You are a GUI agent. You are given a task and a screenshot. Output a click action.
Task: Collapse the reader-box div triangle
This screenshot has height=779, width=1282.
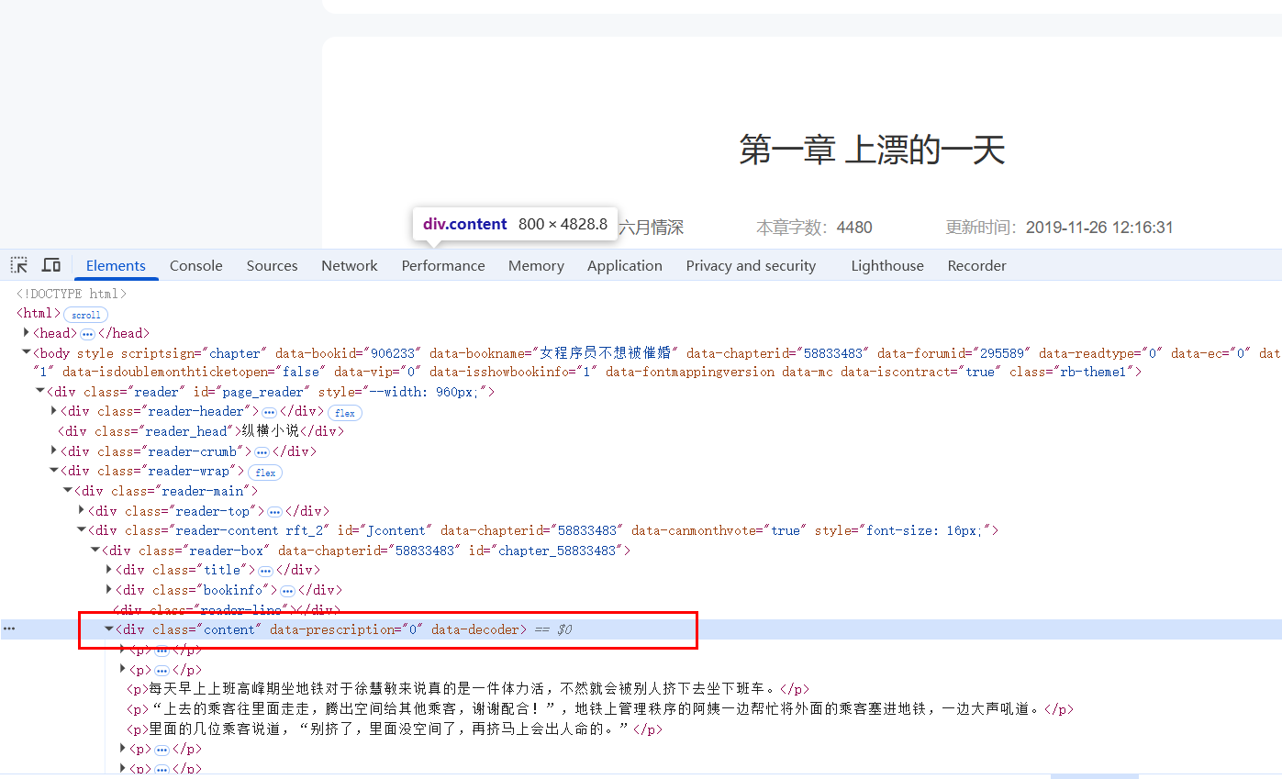(95, 551)
